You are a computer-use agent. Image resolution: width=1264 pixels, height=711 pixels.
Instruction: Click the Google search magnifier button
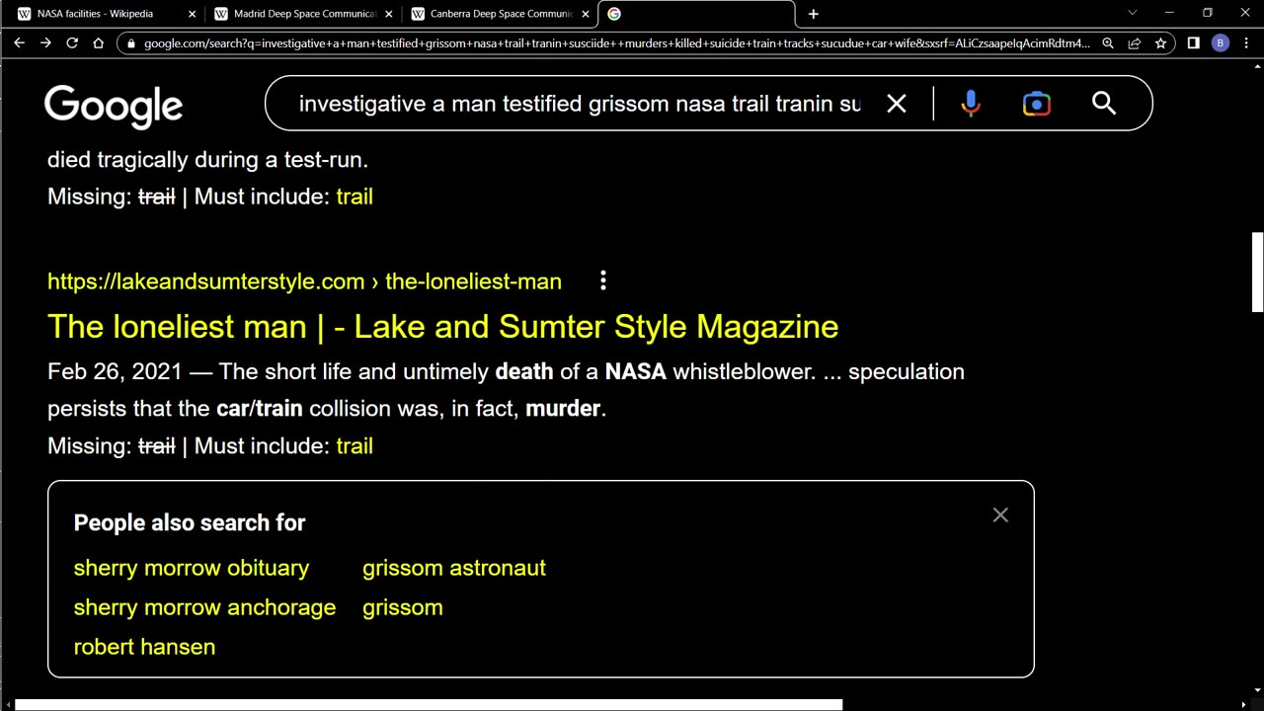pos(1104,104)
